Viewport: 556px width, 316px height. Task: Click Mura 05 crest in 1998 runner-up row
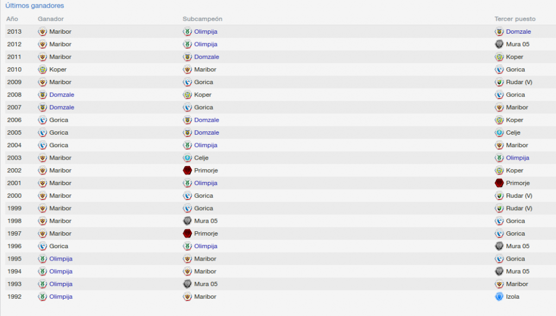(187, 221)
